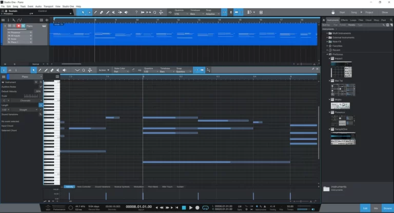Click Sound Variations wrench icon
This screenshot has width=394, height=213.
pos(41,114)
